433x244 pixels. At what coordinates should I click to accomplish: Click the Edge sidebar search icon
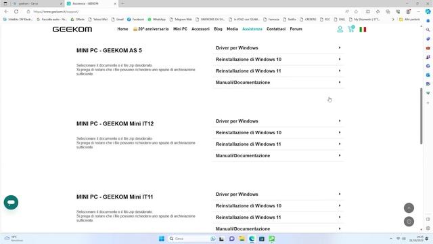(x=428, y=30)
